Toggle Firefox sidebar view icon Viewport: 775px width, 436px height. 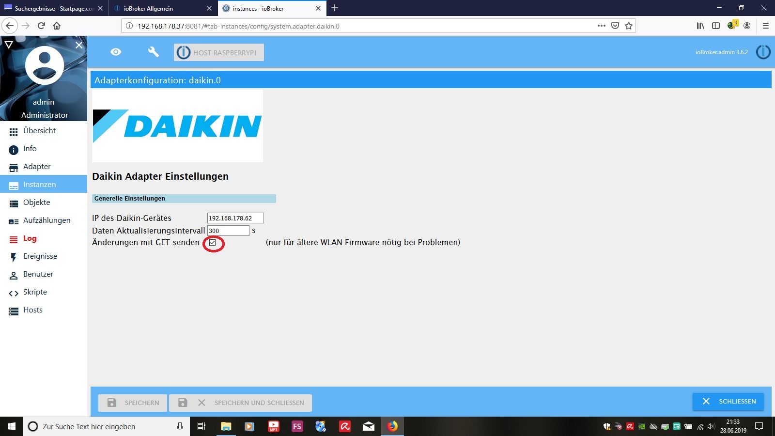716,26
